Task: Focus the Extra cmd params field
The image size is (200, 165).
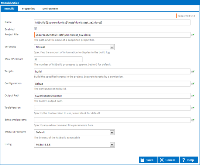Action: pyautogui.click(x=112, y=120)
